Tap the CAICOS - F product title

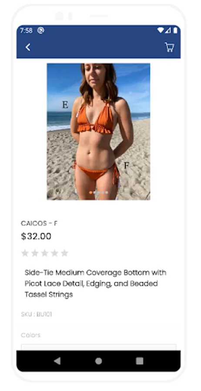(x=39, y=223)
